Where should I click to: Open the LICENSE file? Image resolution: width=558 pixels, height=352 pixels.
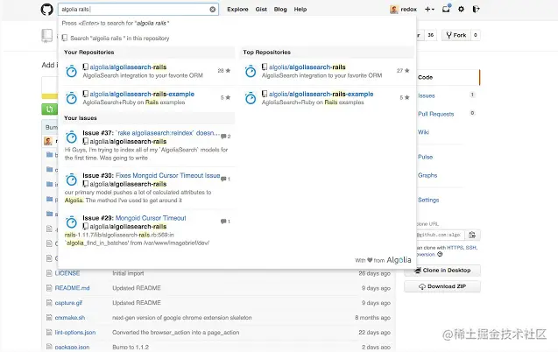click(67, 273)
